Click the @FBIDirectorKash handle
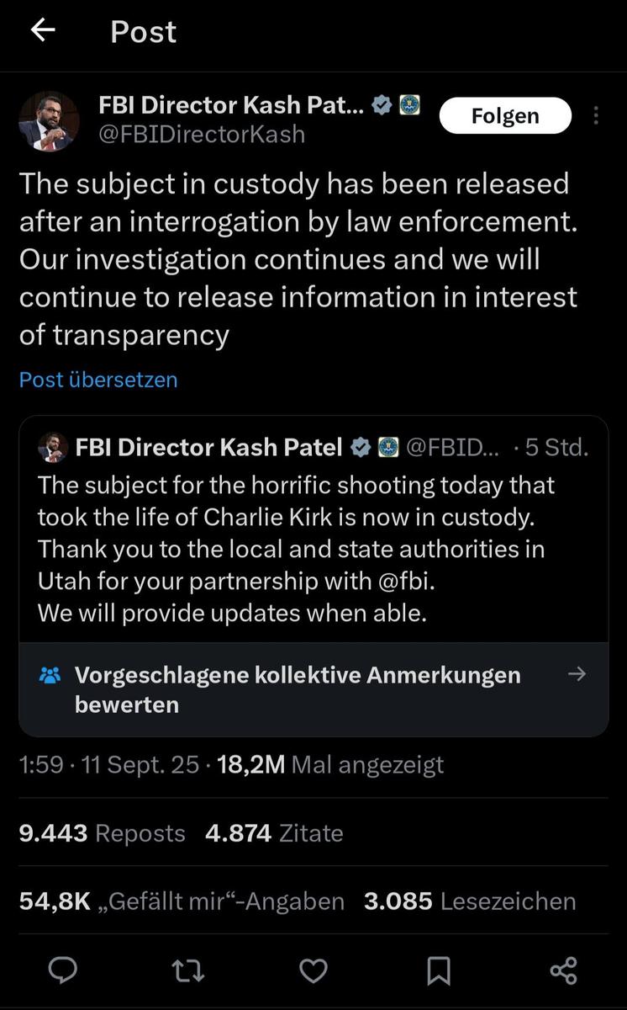Viewport: 627px width, 1010px height. 202,134
